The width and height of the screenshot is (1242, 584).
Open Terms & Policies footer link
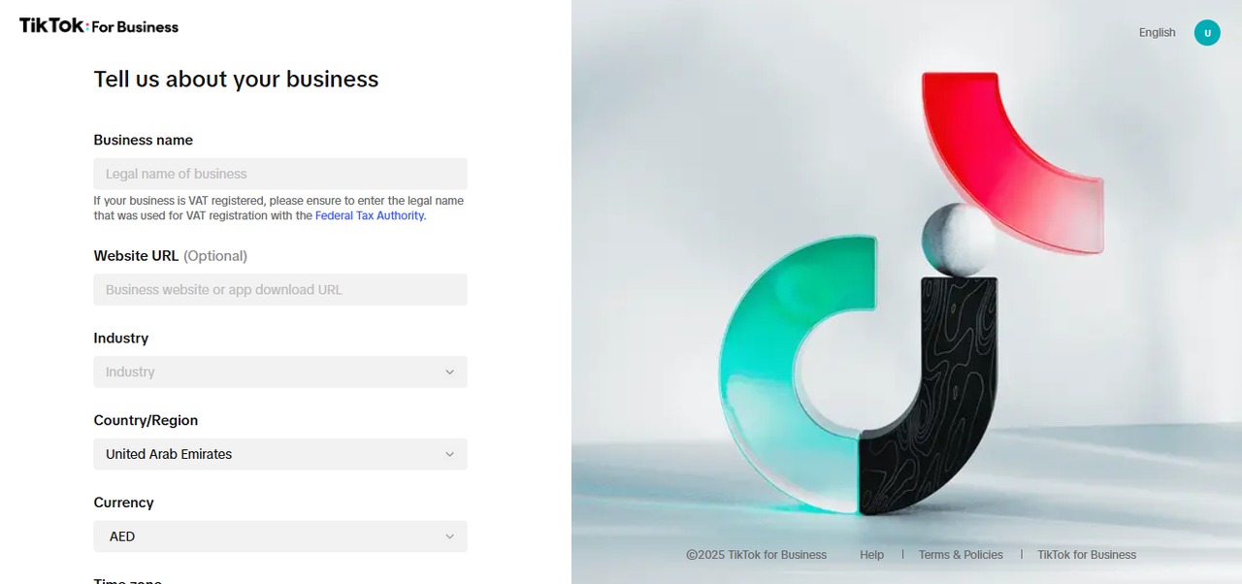961,555
